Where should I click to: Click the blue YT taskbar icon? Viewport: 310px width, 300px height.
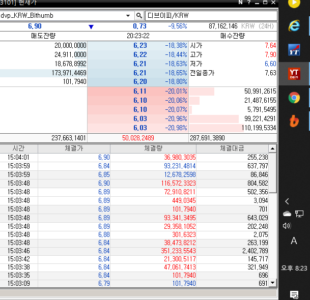coord(294,50)
